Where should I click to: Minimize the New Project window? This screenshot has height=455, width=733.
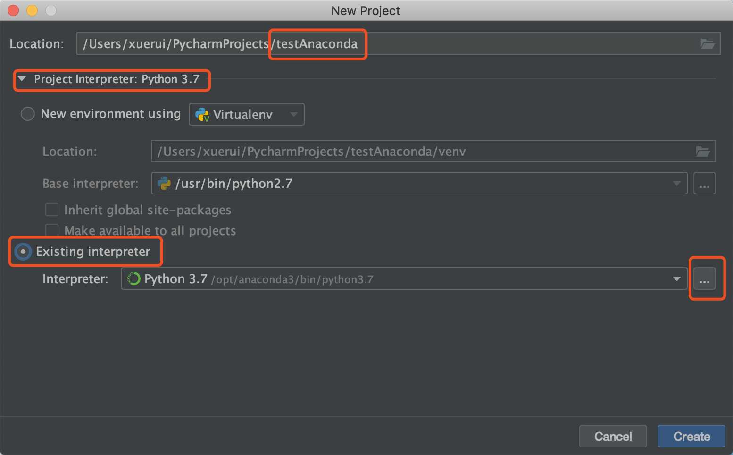pos(32,10)
